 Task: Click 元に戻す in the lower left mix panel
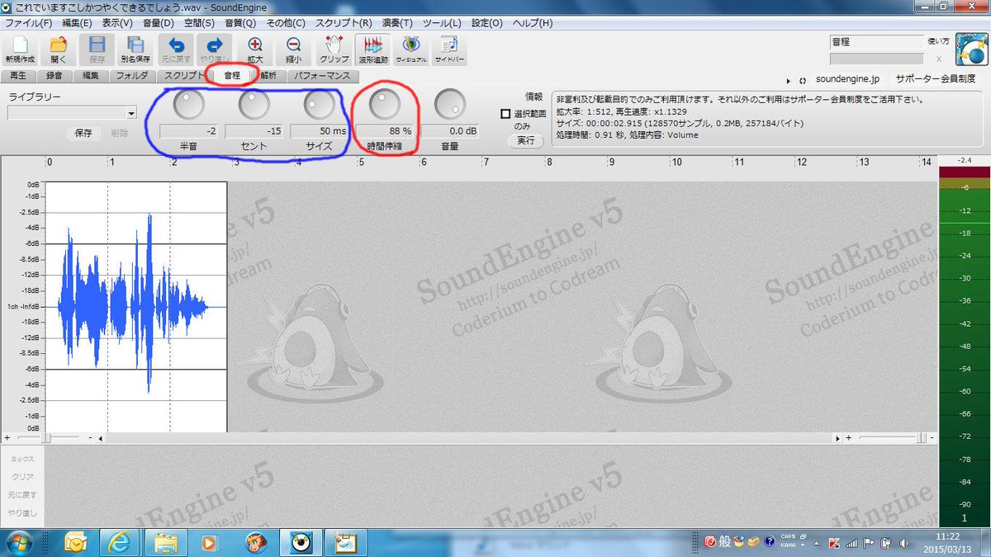pos(22,494)
